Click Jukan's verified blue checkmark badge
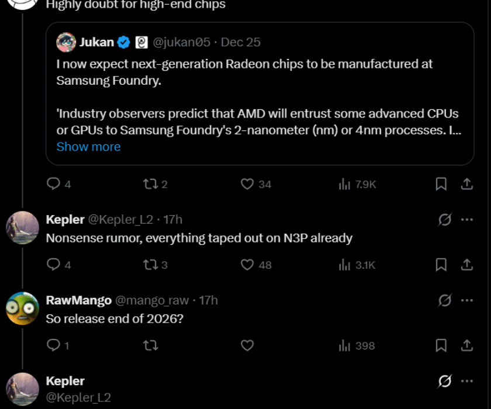Screen dimensions: 491x409 [x=122, y=42]
